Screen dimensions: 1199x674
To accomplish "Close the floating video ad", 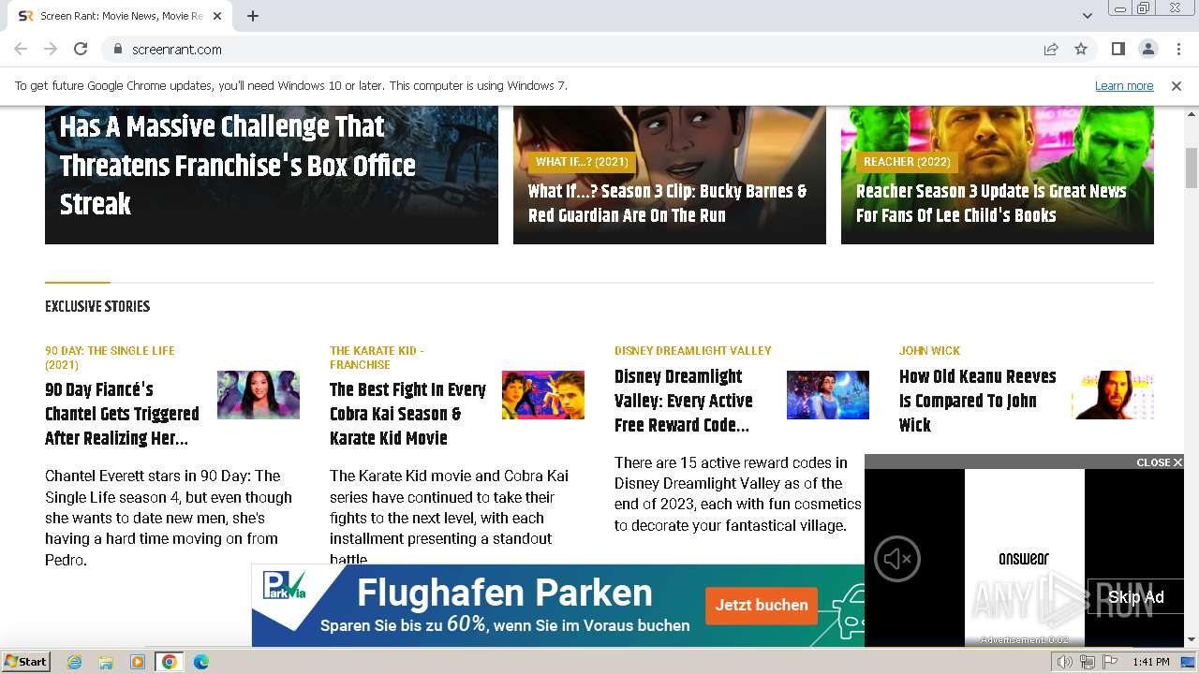I will (1159, 462).
